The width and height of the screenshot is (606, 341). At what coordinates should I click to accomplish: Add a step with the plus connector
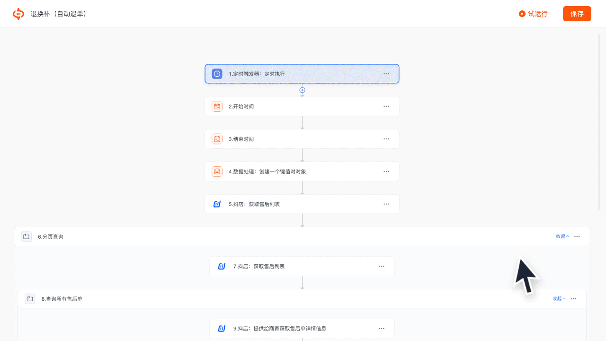pos(302,90)
